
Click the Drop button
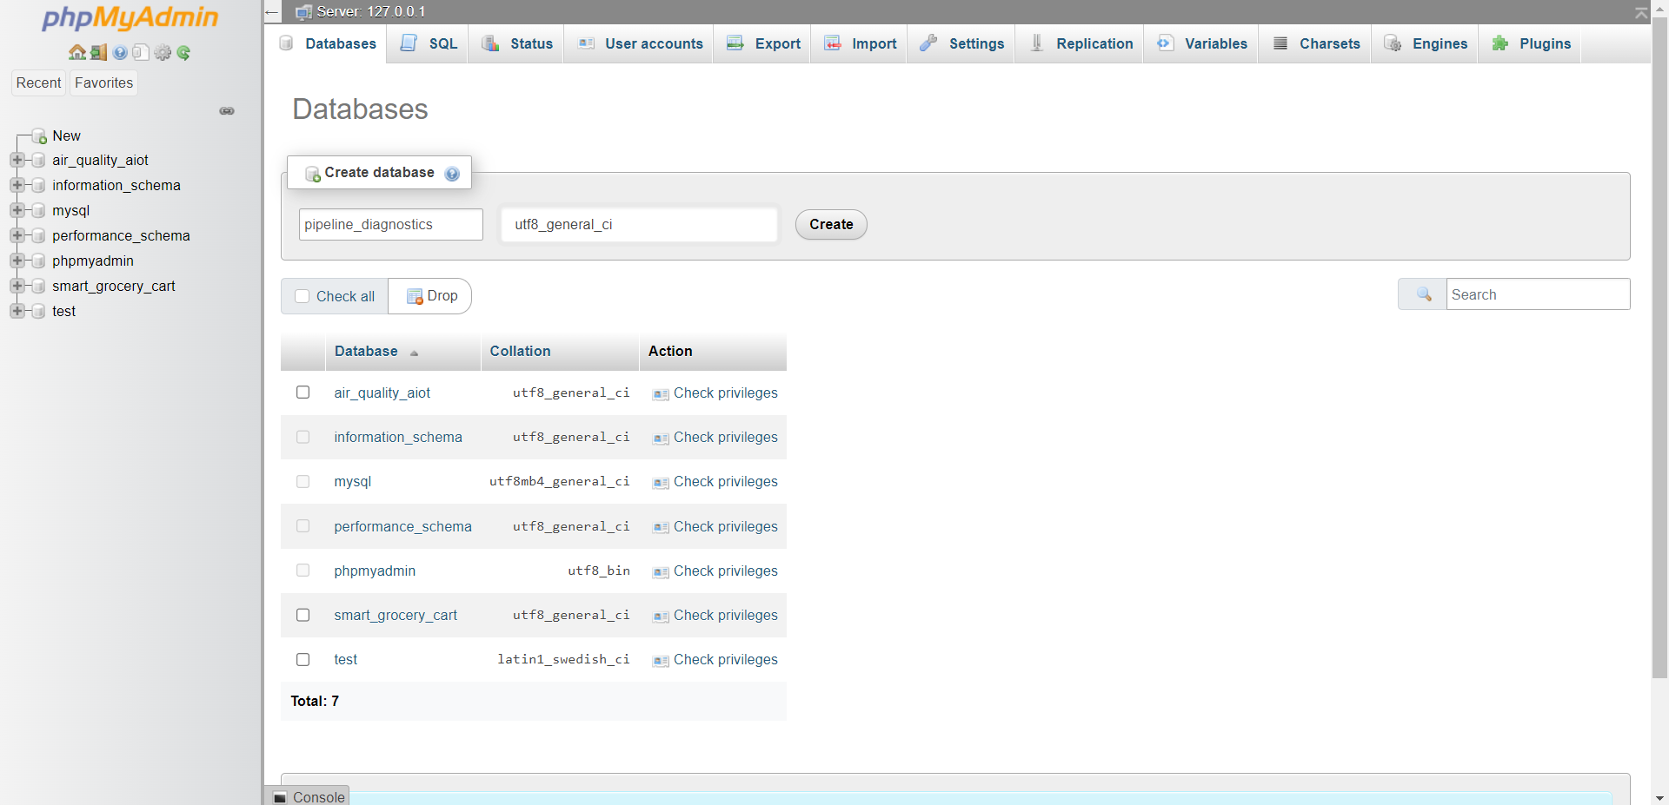[x=431, y=296]
